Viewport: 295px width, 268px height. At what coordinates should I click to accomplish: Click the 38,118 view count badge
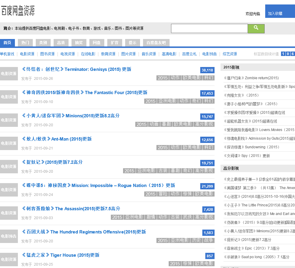click(207, 70)
